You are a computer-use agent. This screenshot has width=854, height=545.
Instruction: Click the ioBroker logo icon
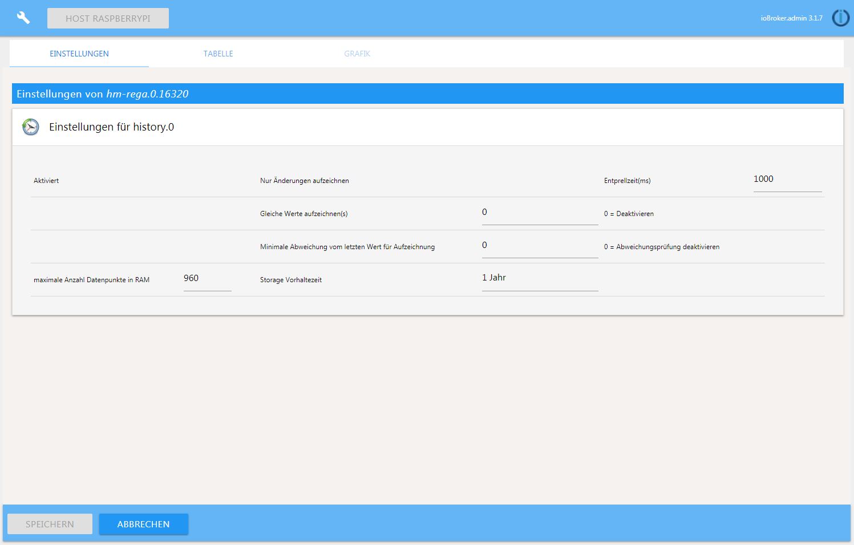tap(840, 18)
